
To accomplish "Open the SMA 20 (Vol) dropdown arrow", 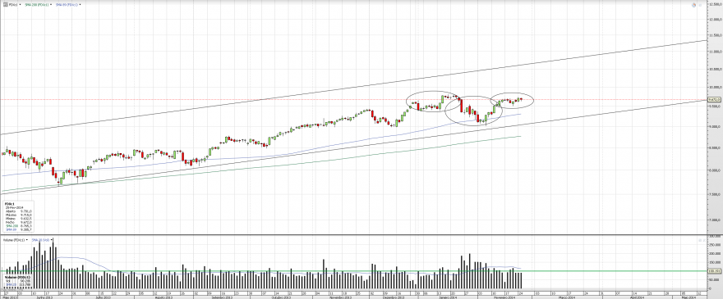I will (x=52, y=240).
